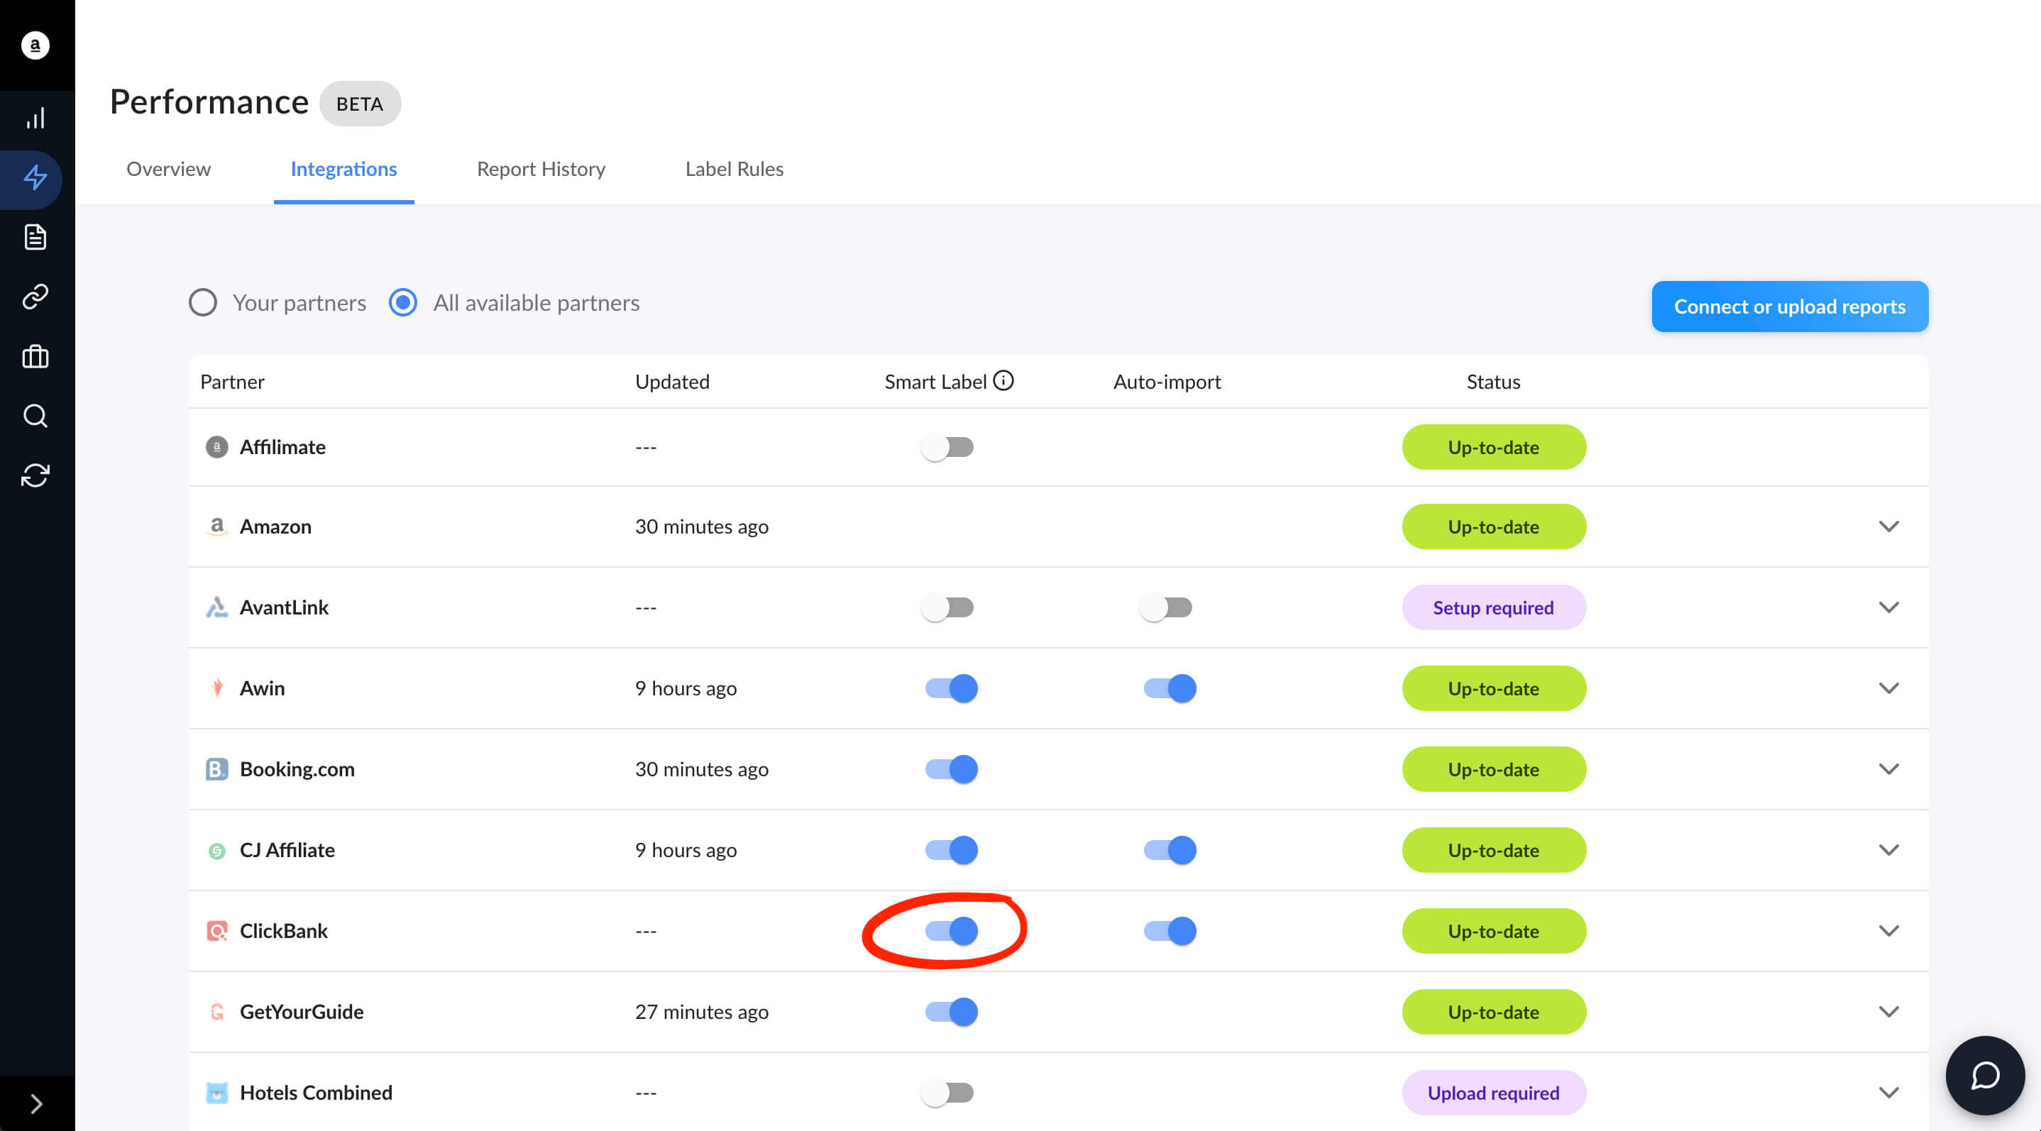
Task: Select the lightning bolt Performance icon
Action: (35, 177)
